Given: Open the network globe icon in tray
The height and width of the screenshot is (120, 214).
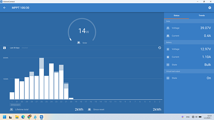Looking at the screenshot, I should tap(193, 117).
